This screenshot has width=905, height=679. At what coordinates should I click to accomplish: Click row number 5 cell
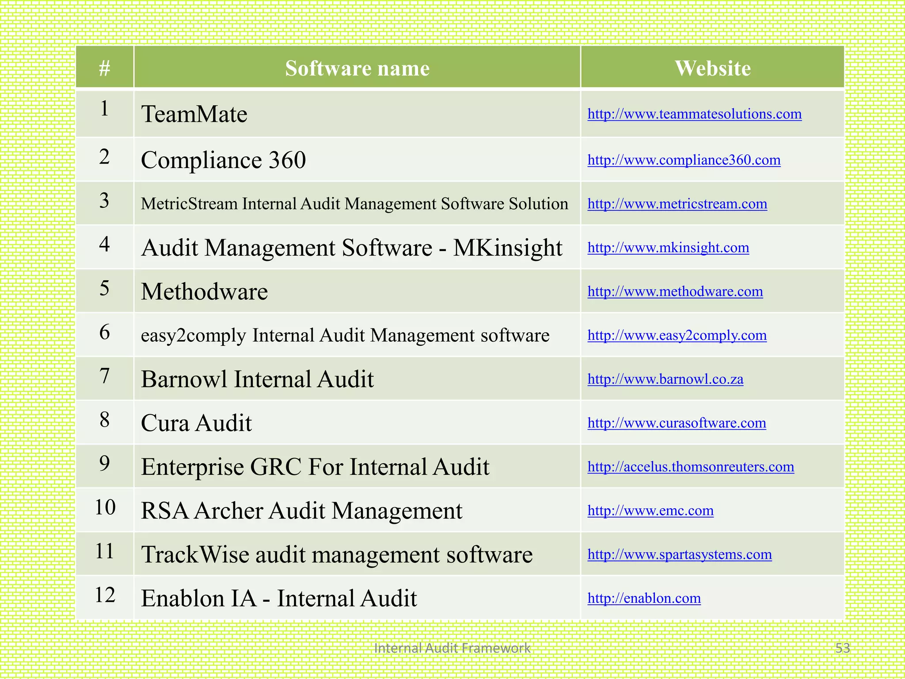coord(104,291)
